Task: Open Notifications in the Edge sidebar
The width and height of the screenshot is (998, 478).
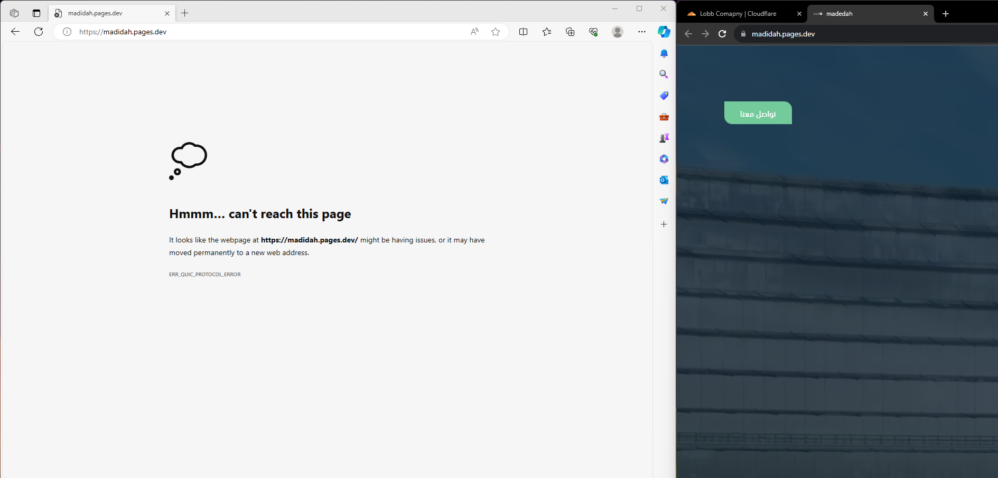Action: [x=664, y=53]
